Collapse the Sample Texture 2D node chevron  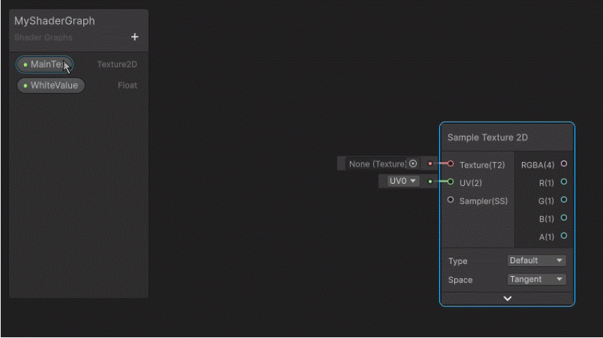[x=506, y=299]
